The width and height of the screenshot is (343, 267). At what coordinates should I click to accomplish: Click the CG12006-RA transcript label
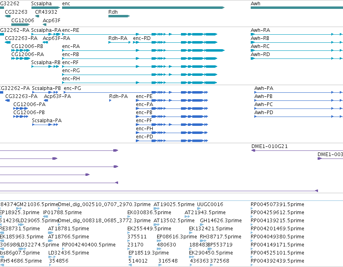(27, 54)
